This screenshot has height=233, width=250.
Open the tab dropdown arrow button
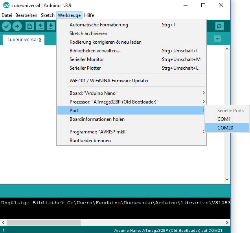(217, 39)
